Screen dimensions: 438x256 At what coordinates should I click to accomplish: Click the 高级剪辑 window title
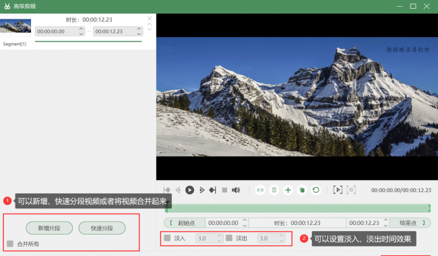pos(24,6)
